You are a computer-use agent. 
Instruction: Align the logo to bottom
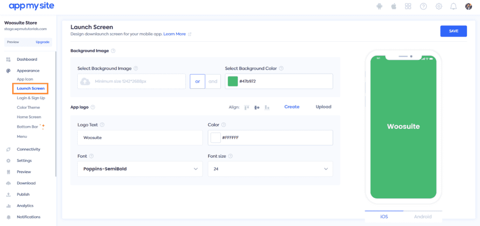tap(267, 107)
